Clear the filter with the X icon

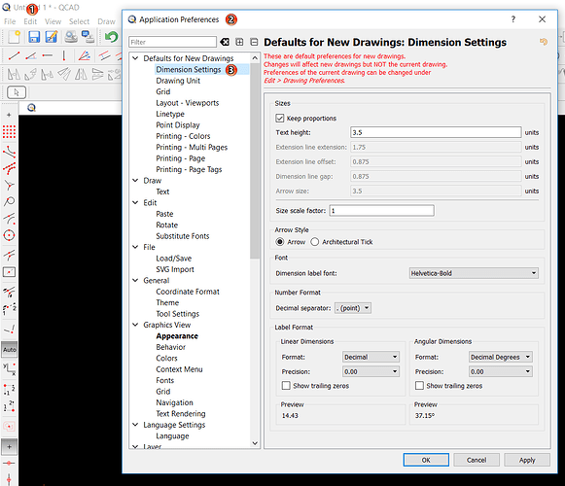225,42
